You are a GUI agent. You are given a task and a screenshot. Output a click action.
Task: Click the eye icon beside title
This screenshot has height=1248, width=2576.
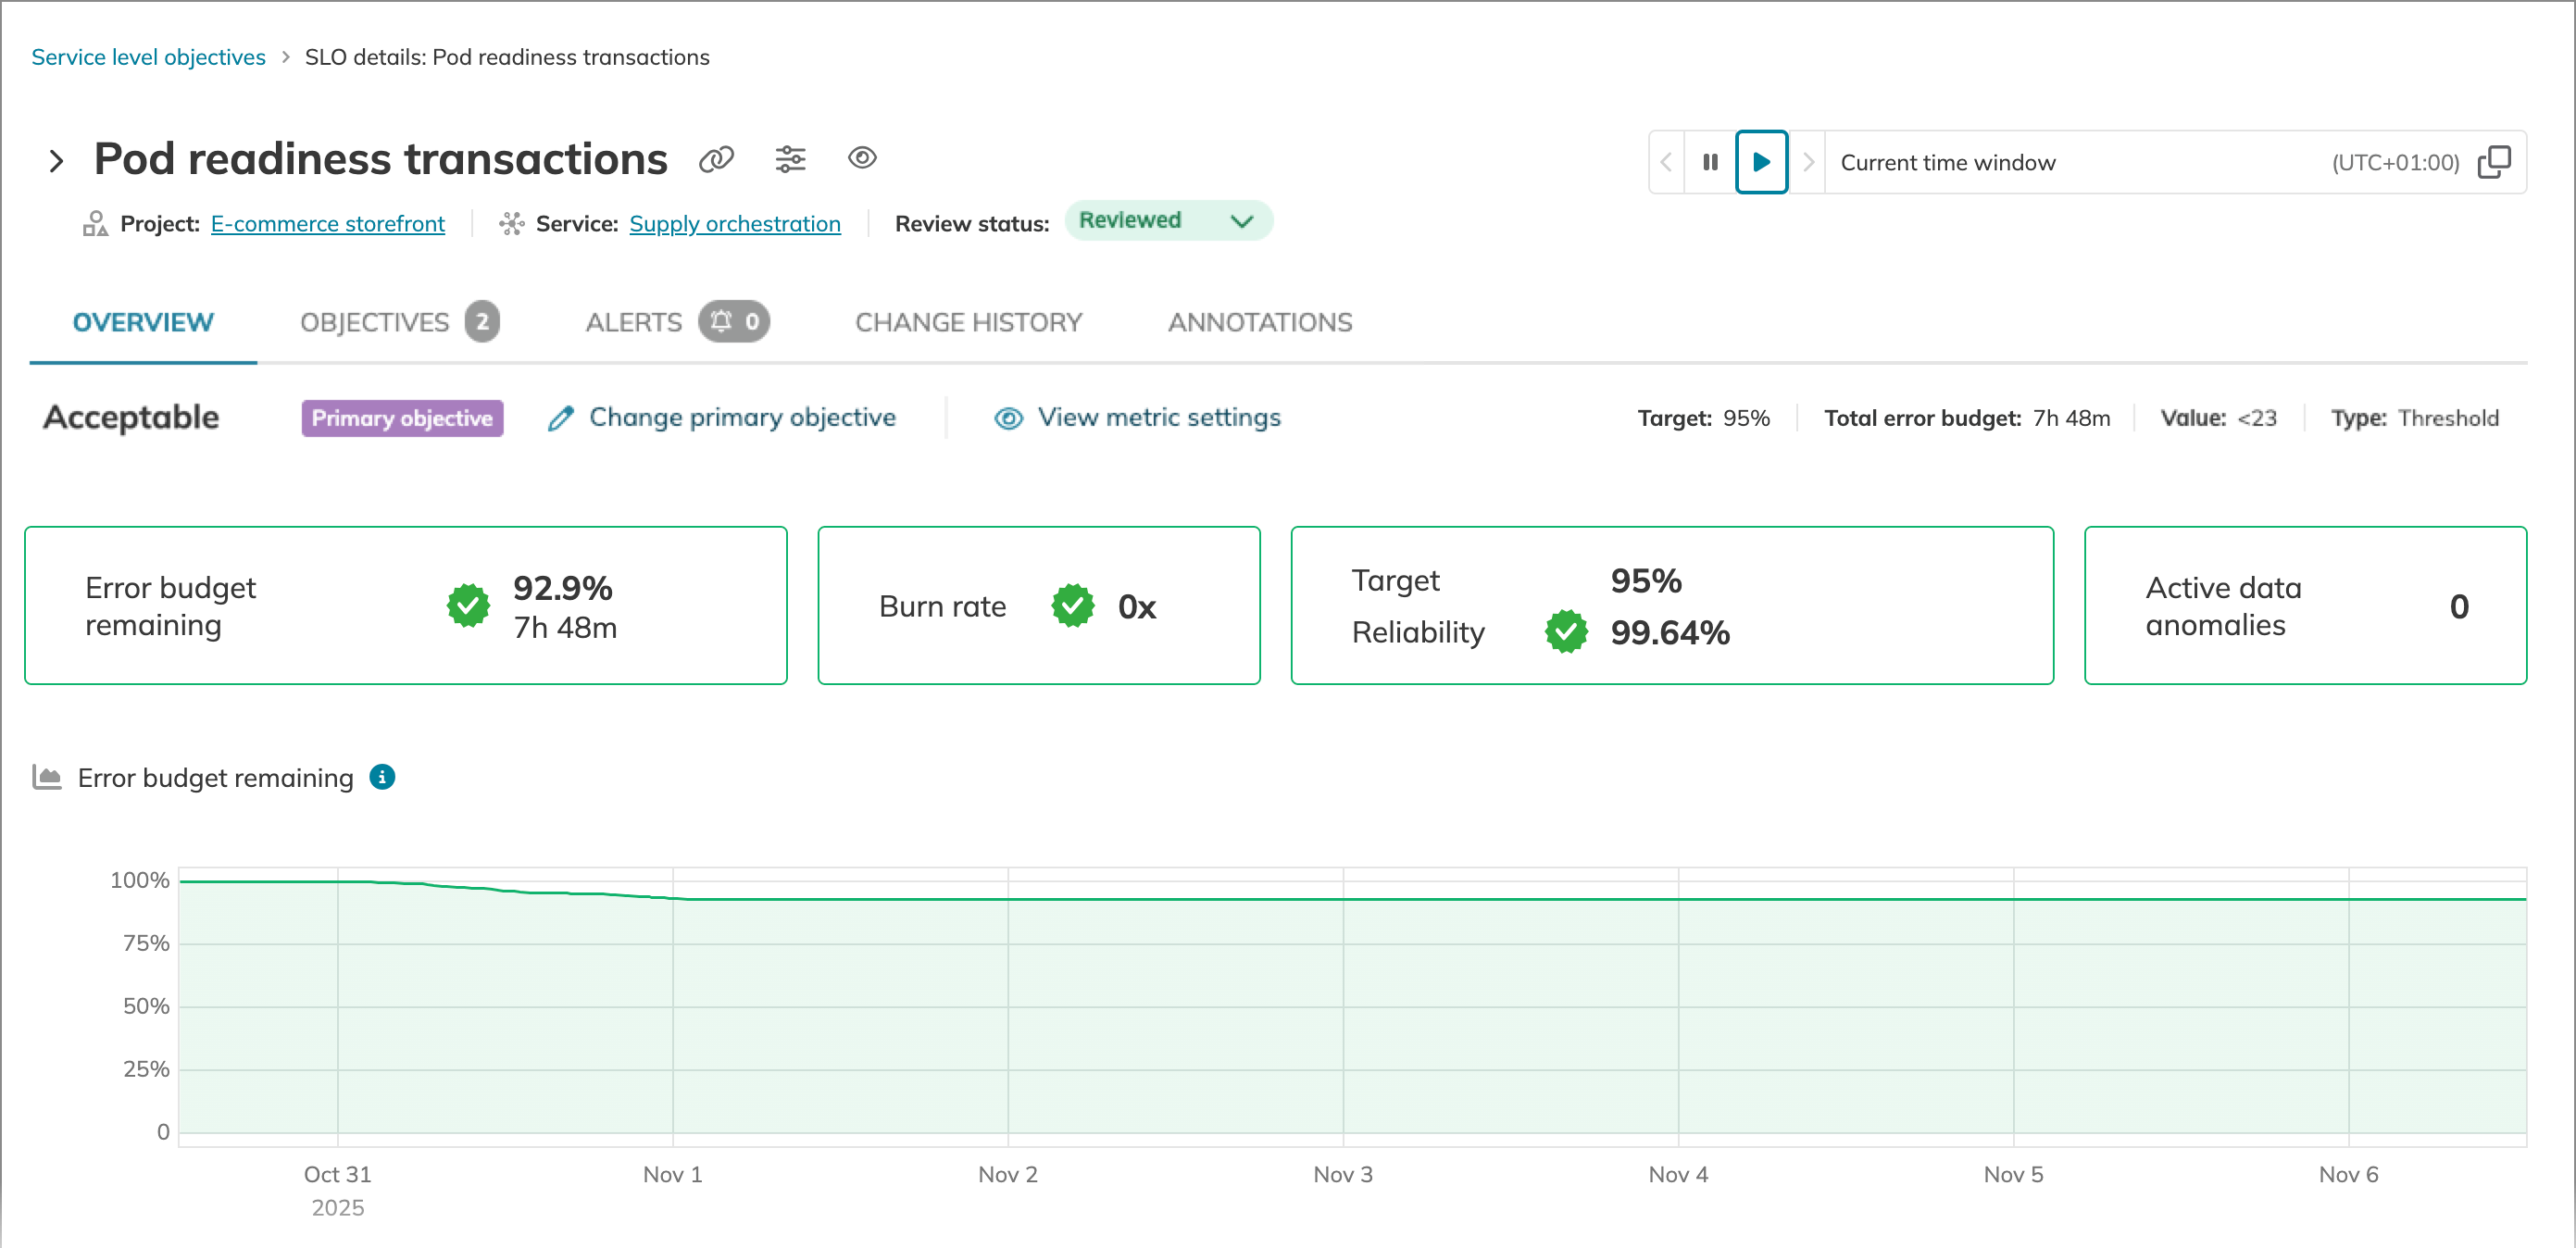[862, 158]
